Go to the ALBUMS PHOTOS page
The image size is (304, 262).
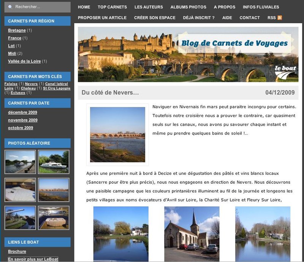(x=188, y=7)
